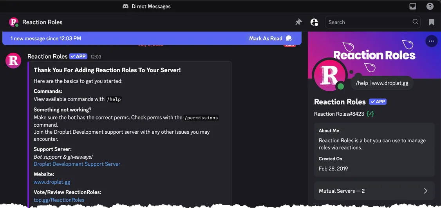The width and height of the screenshot is (441, 208).
Task: Click the Reaction Roles channel title
Action: (42, 22)
